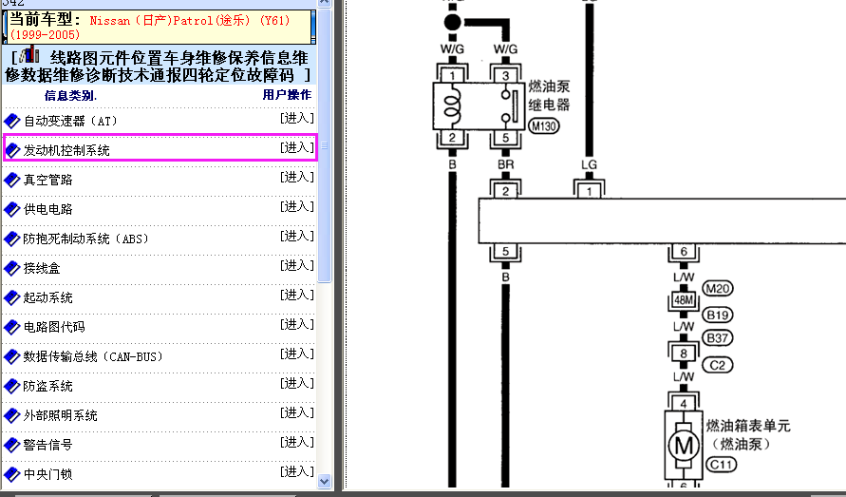Click the 燃油箱表单元（燃油泵） label

coord(748,435)
